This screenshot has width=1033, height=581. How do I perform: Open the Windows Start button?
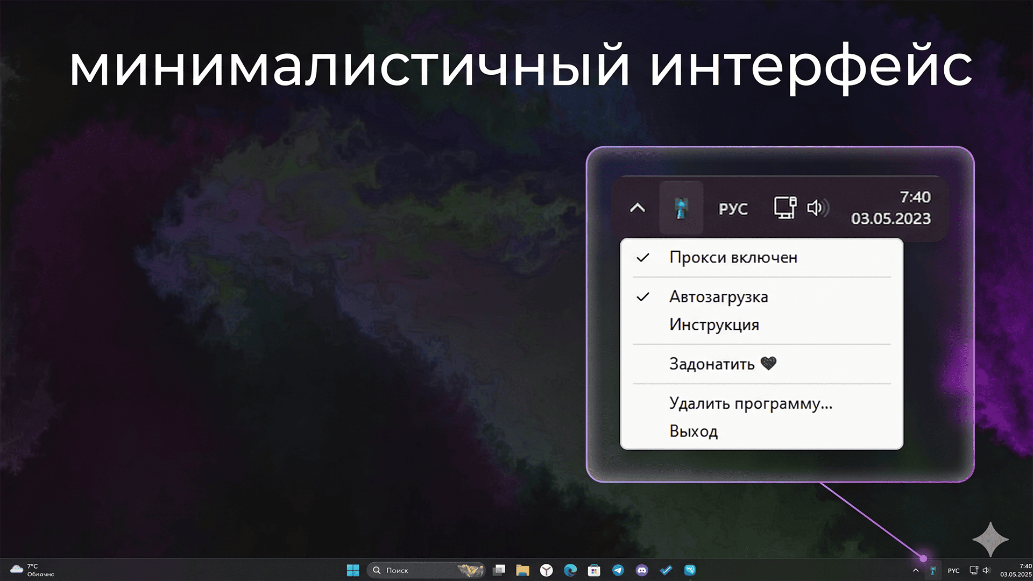pyautogui.click(x=353, y=570)
